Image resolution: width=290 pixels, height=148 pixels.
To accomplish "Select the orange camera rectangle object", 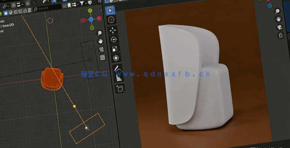I will (87, 128).
